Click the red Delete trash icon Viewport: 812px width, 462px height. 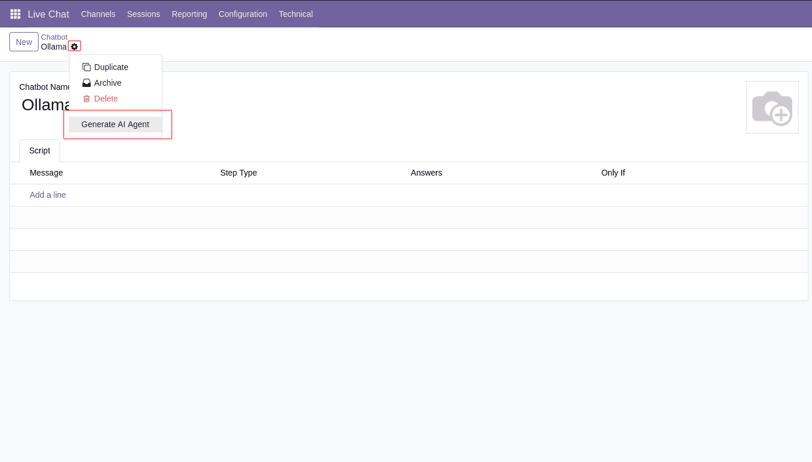click(x=86, y=99)
